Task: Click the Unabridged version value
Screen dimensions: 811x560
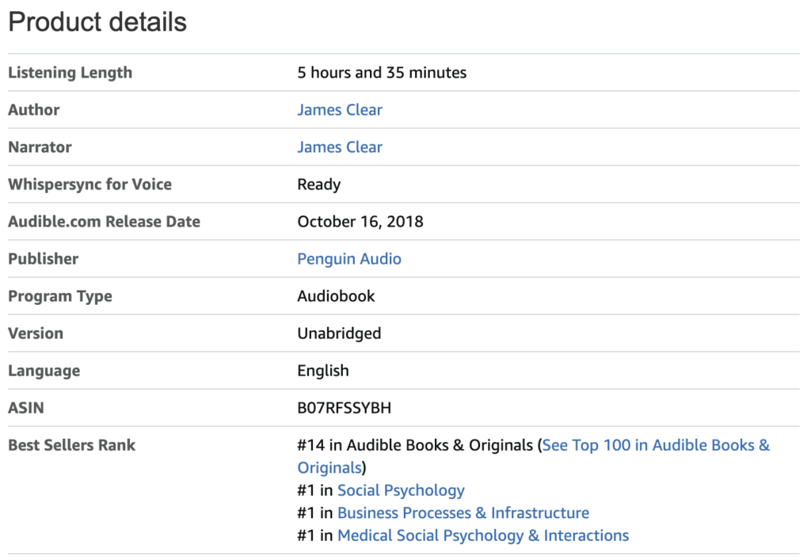Action: click(339, 333)
